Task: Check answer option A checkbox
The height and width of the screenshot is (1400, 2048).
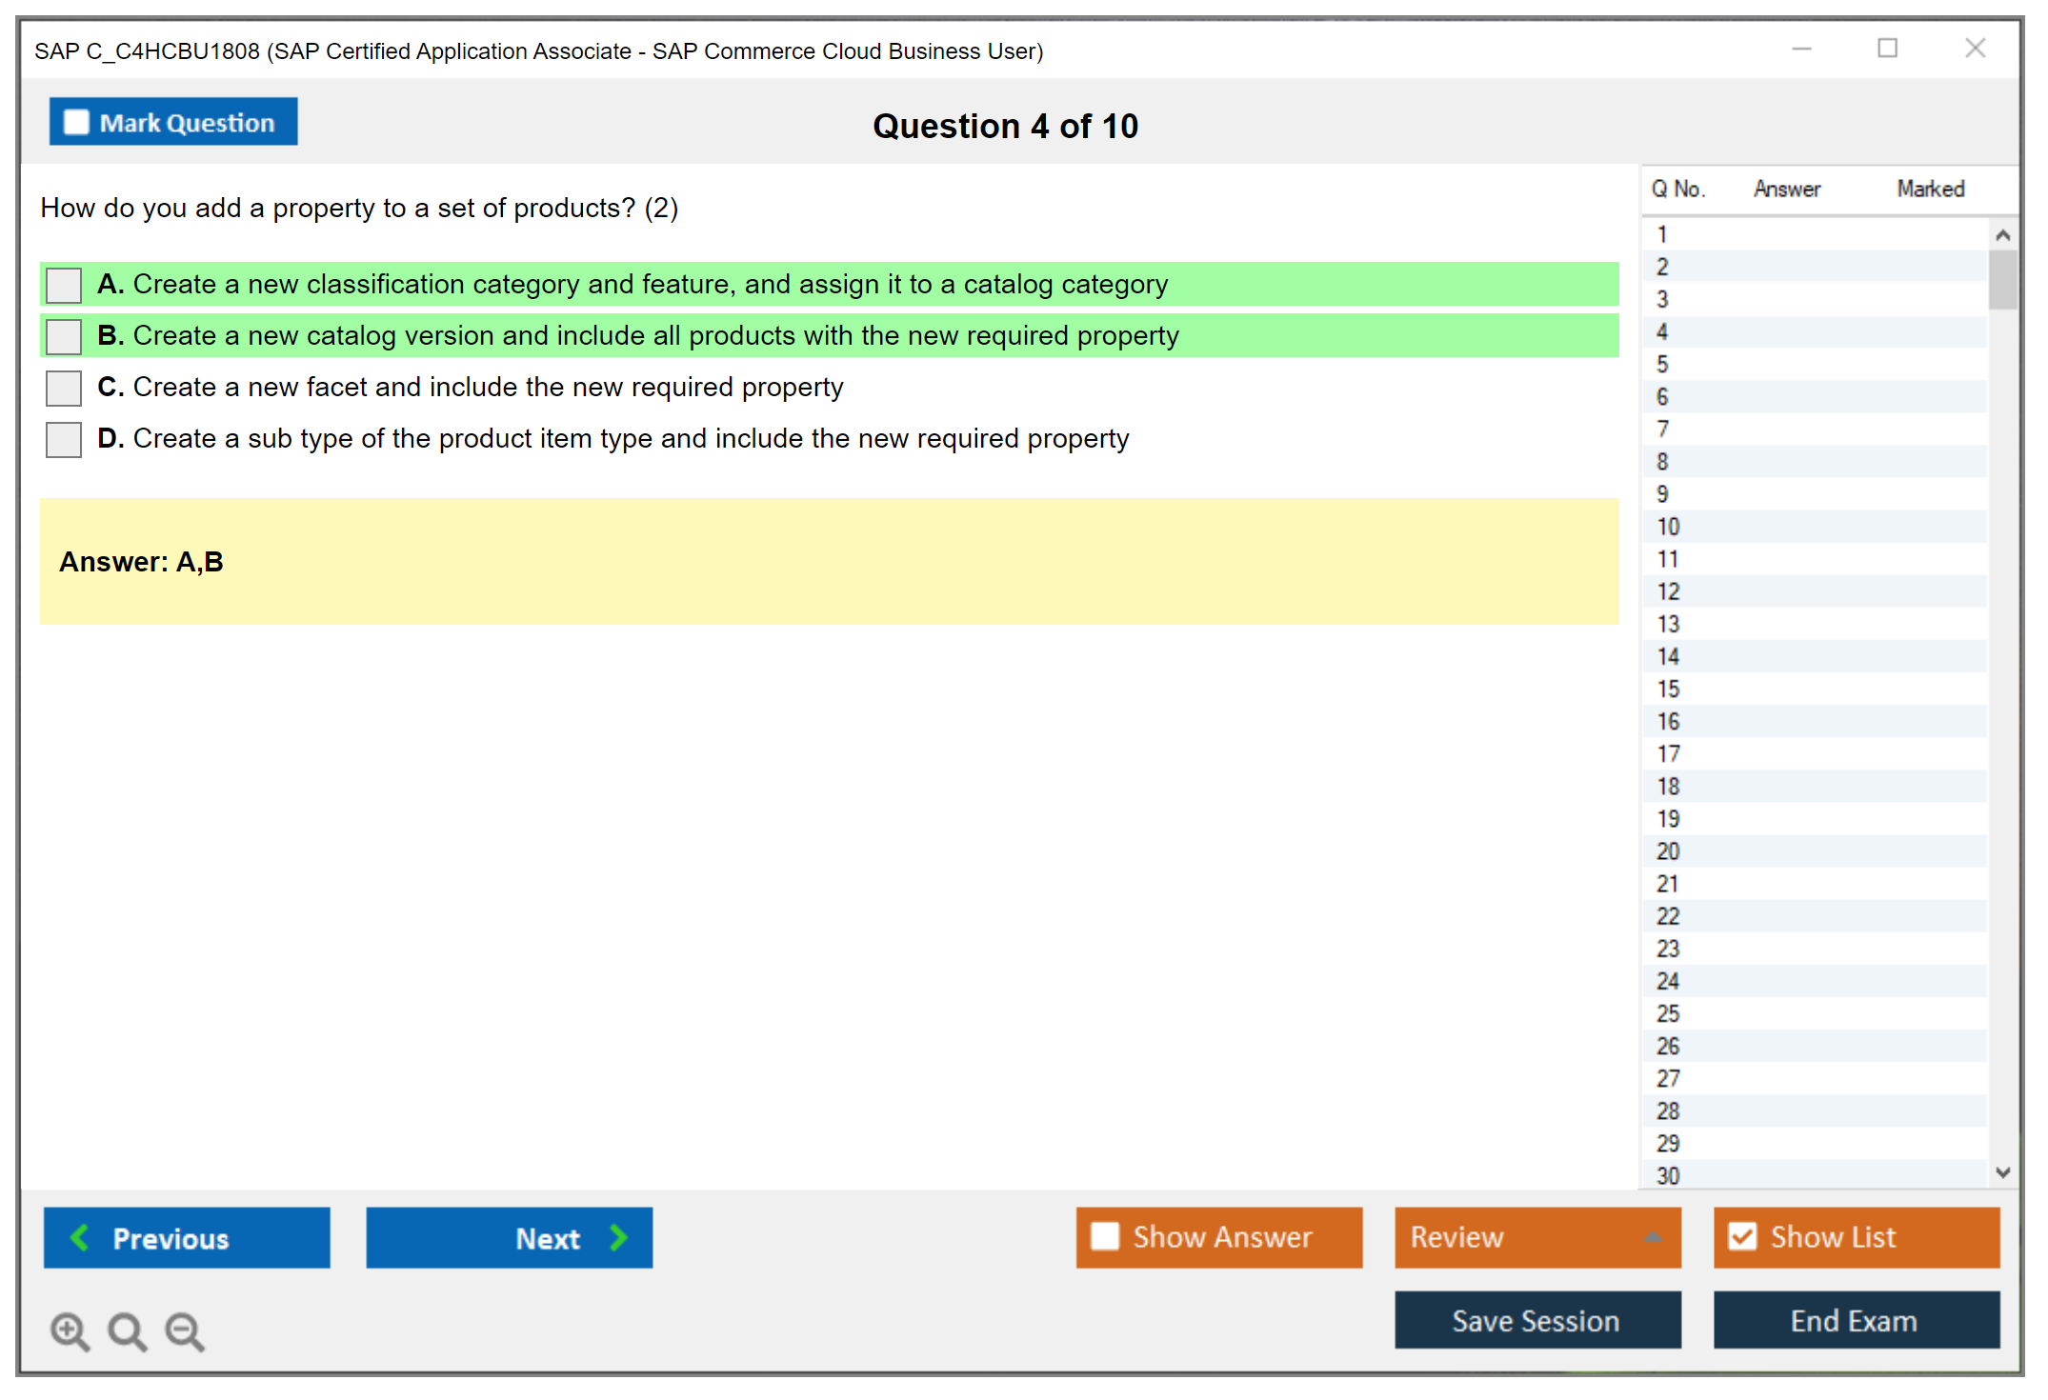Action: (64, 285)
